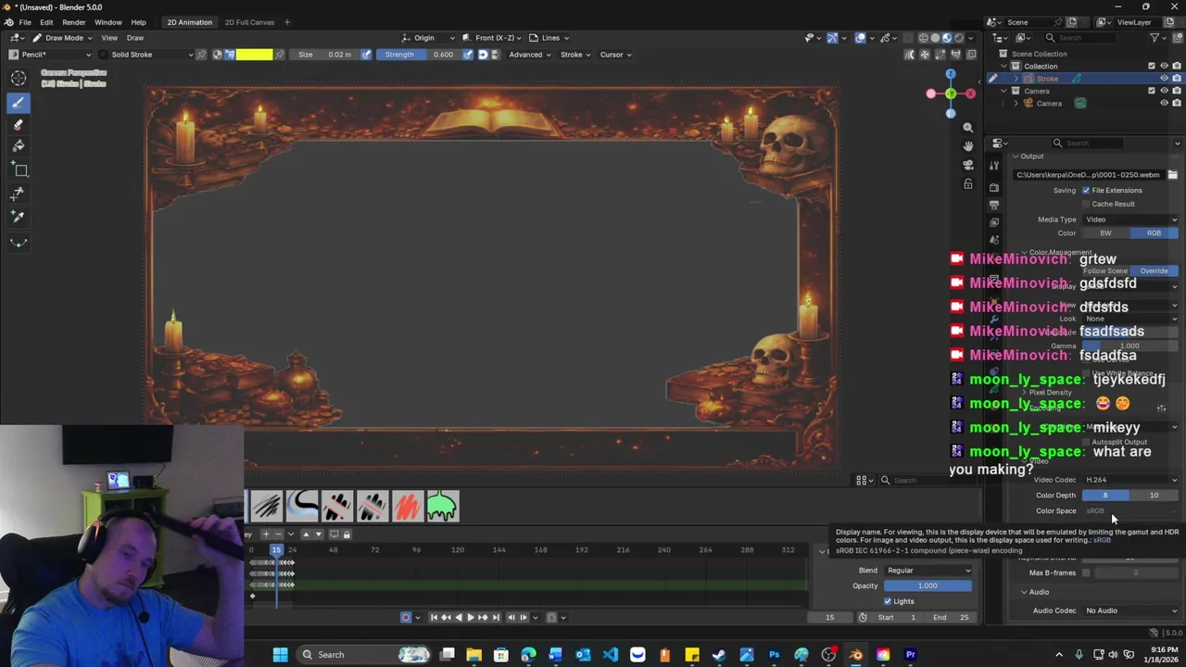Hide the Camera object with its eye icon
This screenshot has width=1186, height=667.
click(1165, 103)
